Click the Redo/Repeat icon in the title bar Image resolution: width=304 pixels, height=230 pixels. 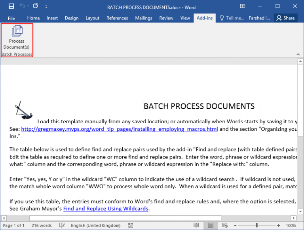click(x=36, y=6)
